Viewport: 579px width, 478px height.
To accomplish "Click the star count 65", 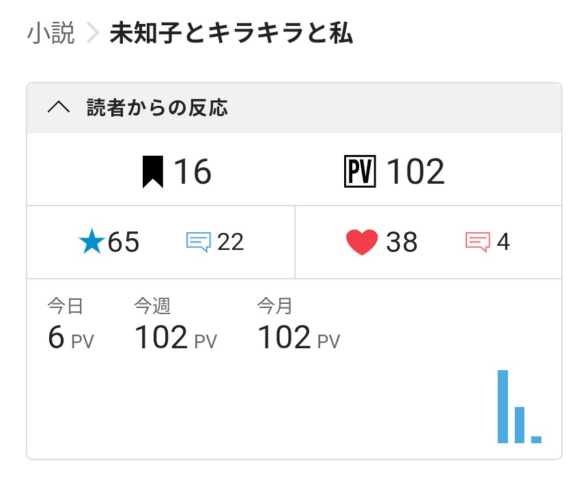I will [123, 242].
